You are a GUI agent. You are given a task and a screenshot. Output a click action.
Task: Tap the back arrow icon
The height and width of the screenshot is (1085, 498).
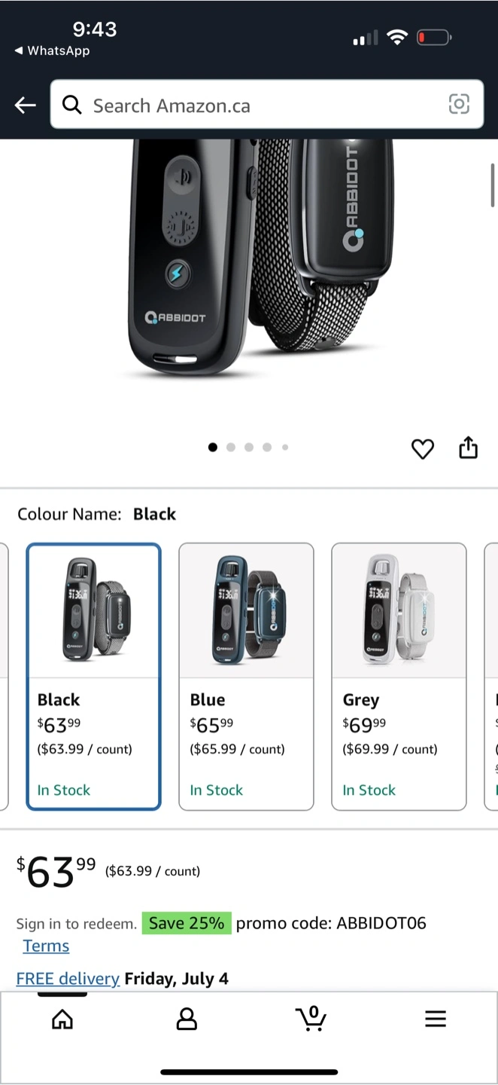(26, 105)
